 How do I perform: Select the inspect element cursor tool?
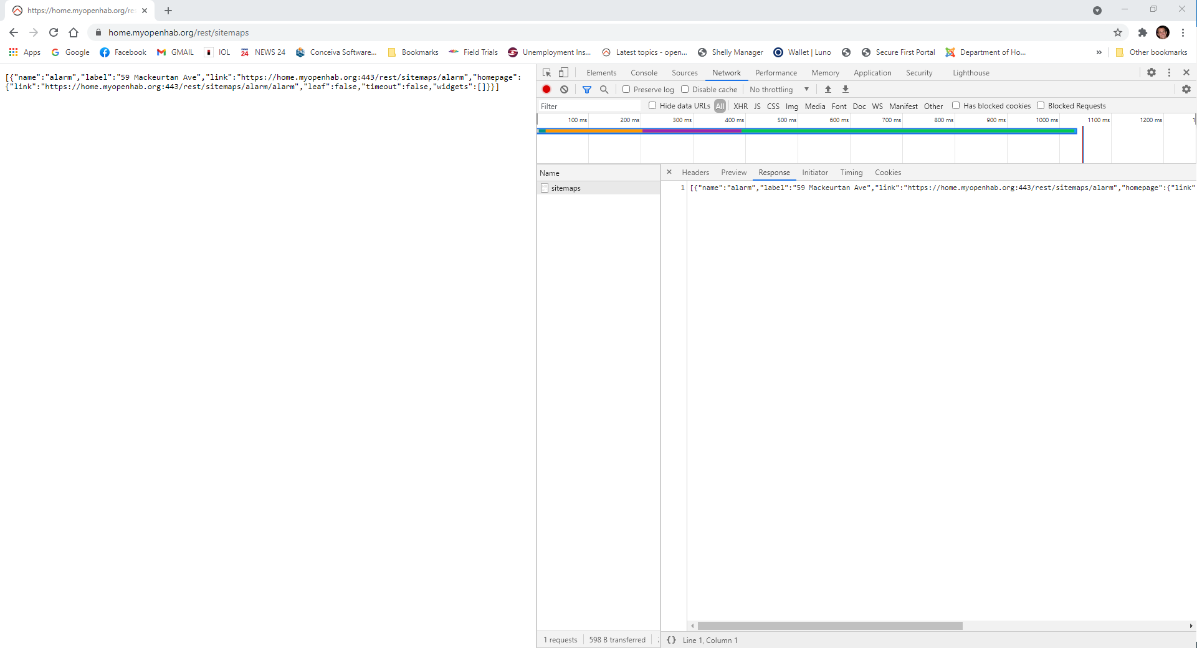[x=546, y=72]
